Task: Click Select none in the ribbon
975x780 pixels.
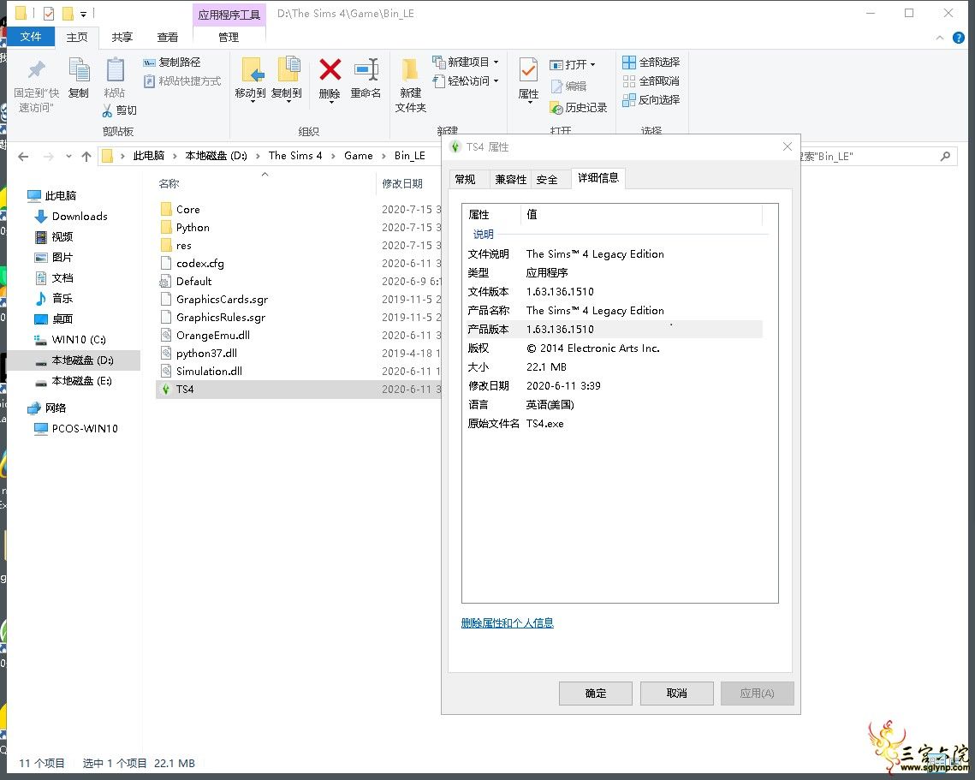Action: click(651, 80)
